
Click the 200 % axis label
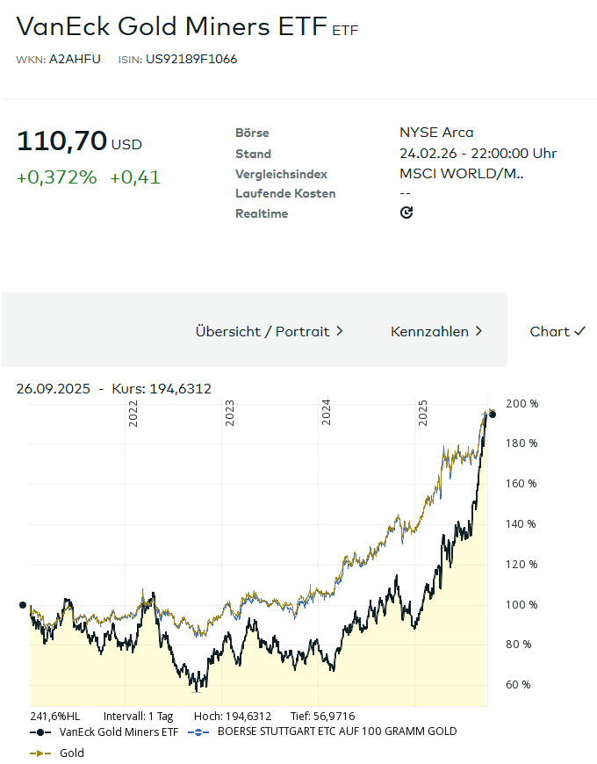tap(522, 403)
